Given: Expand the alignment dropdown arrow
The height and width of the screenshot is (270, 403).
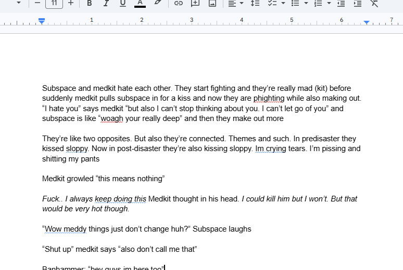Looking at the screenshot, I should pyautogui.click(x=242, y=3).
